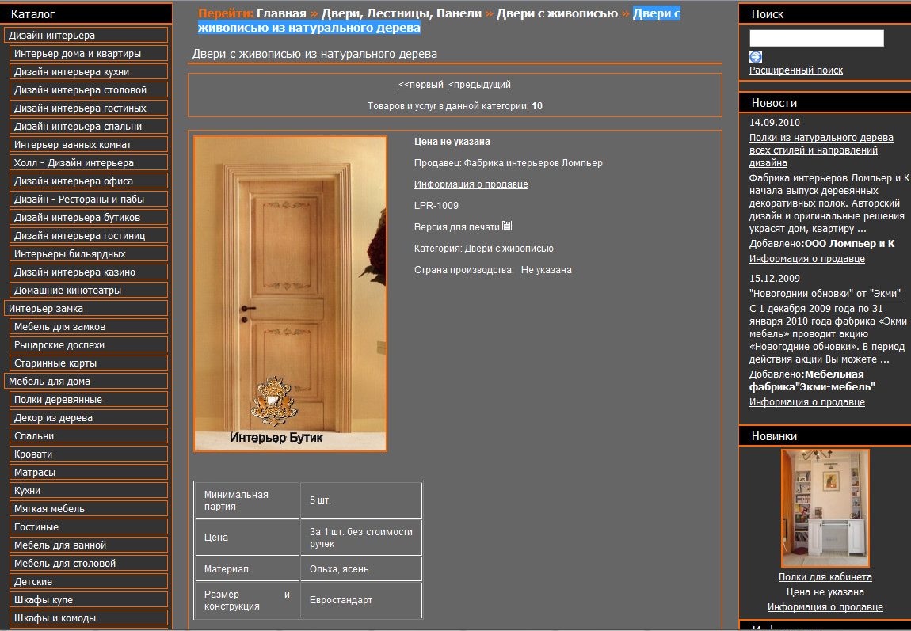The height and width of the screenshot is (631, 911).
Task: Select Мягкая мебель category
Action: coord(88,508)
